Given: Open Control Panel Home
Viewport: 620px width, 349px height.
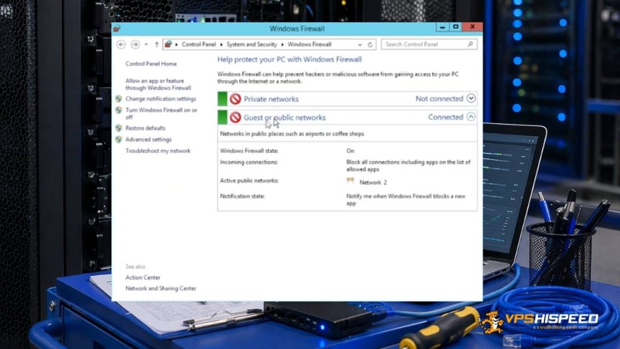Looking at the screenshot, I should click(151, 64).
